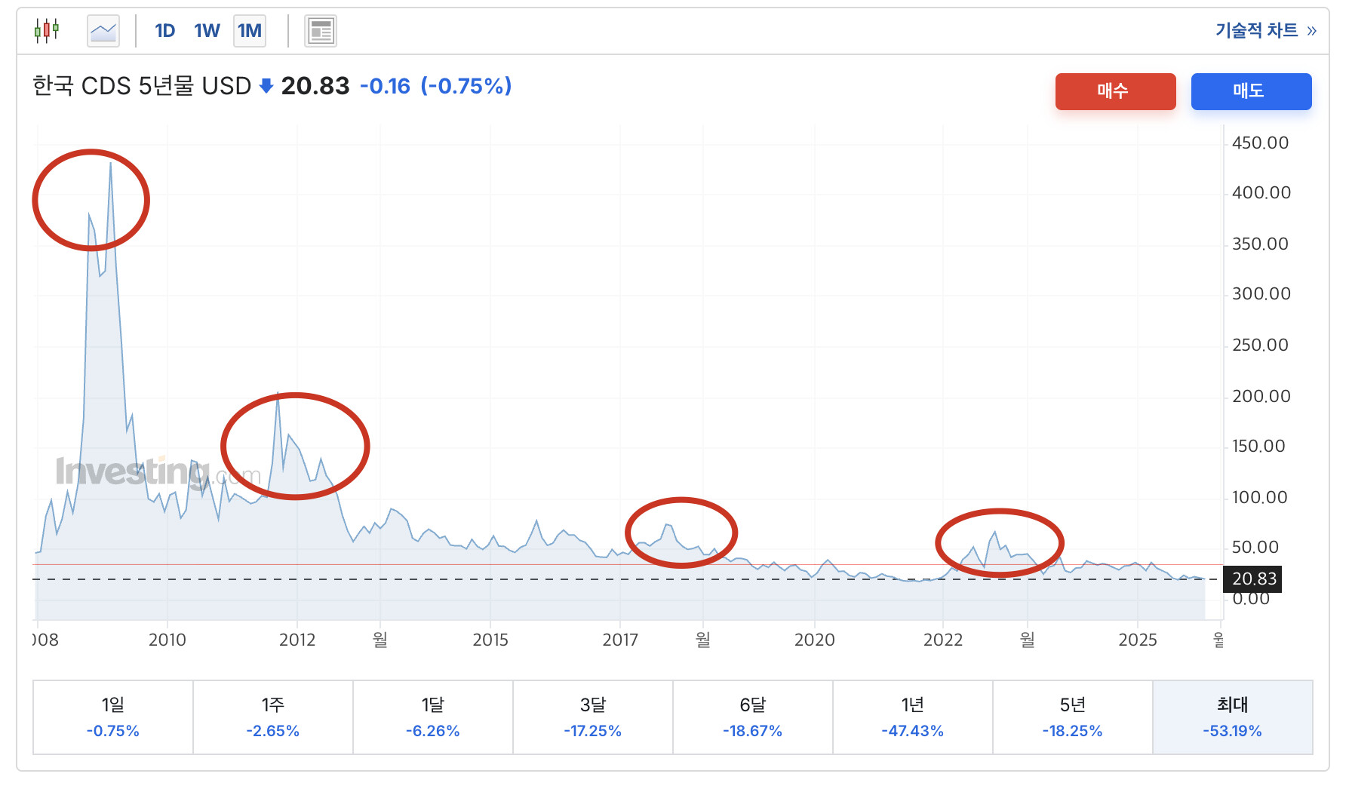Set chart interval to 1D
This screenshot has width=1349, height=789.
[165, 31]
